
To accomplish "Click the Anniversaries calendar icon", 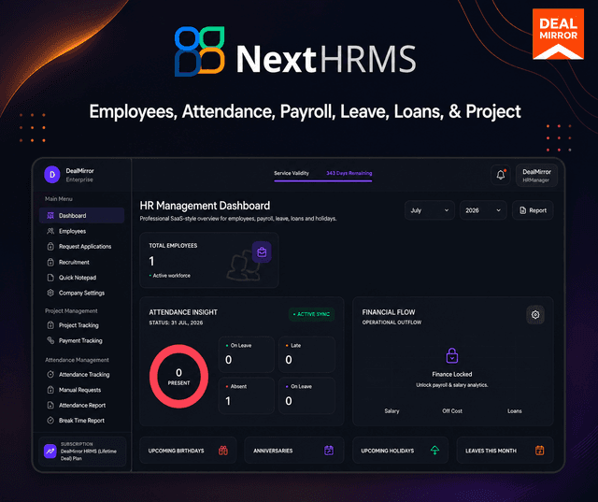I will tap(329, 451).
